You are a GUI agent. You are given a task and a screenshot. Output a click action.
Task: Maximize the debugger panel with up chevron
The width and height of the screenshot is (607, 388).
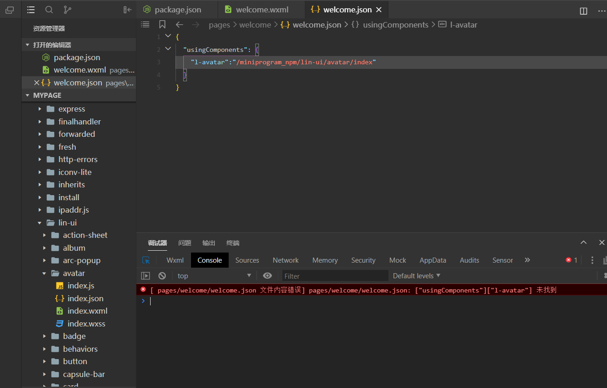tap(584, 242)
